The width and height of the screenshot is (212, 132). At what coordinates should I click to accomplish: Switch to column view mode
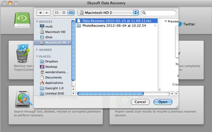coord(71,13)
